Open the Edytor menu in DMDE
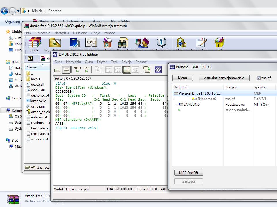Image resolution: width=277 pixels, height=207 pixels. tap(102, 62)
